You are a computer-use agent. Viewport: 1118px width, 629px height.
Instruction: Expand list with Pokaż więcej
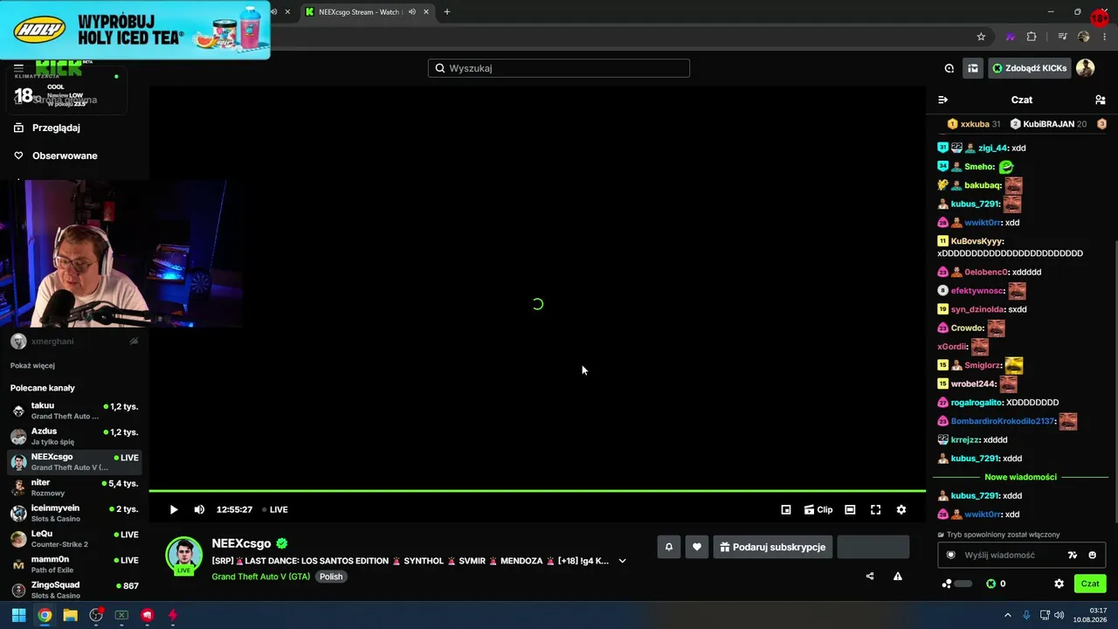[32, 365]
